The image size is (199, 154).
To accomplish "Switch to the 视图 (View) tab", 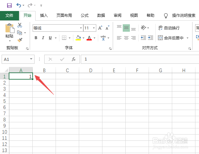I will click(x=134, y=16).
